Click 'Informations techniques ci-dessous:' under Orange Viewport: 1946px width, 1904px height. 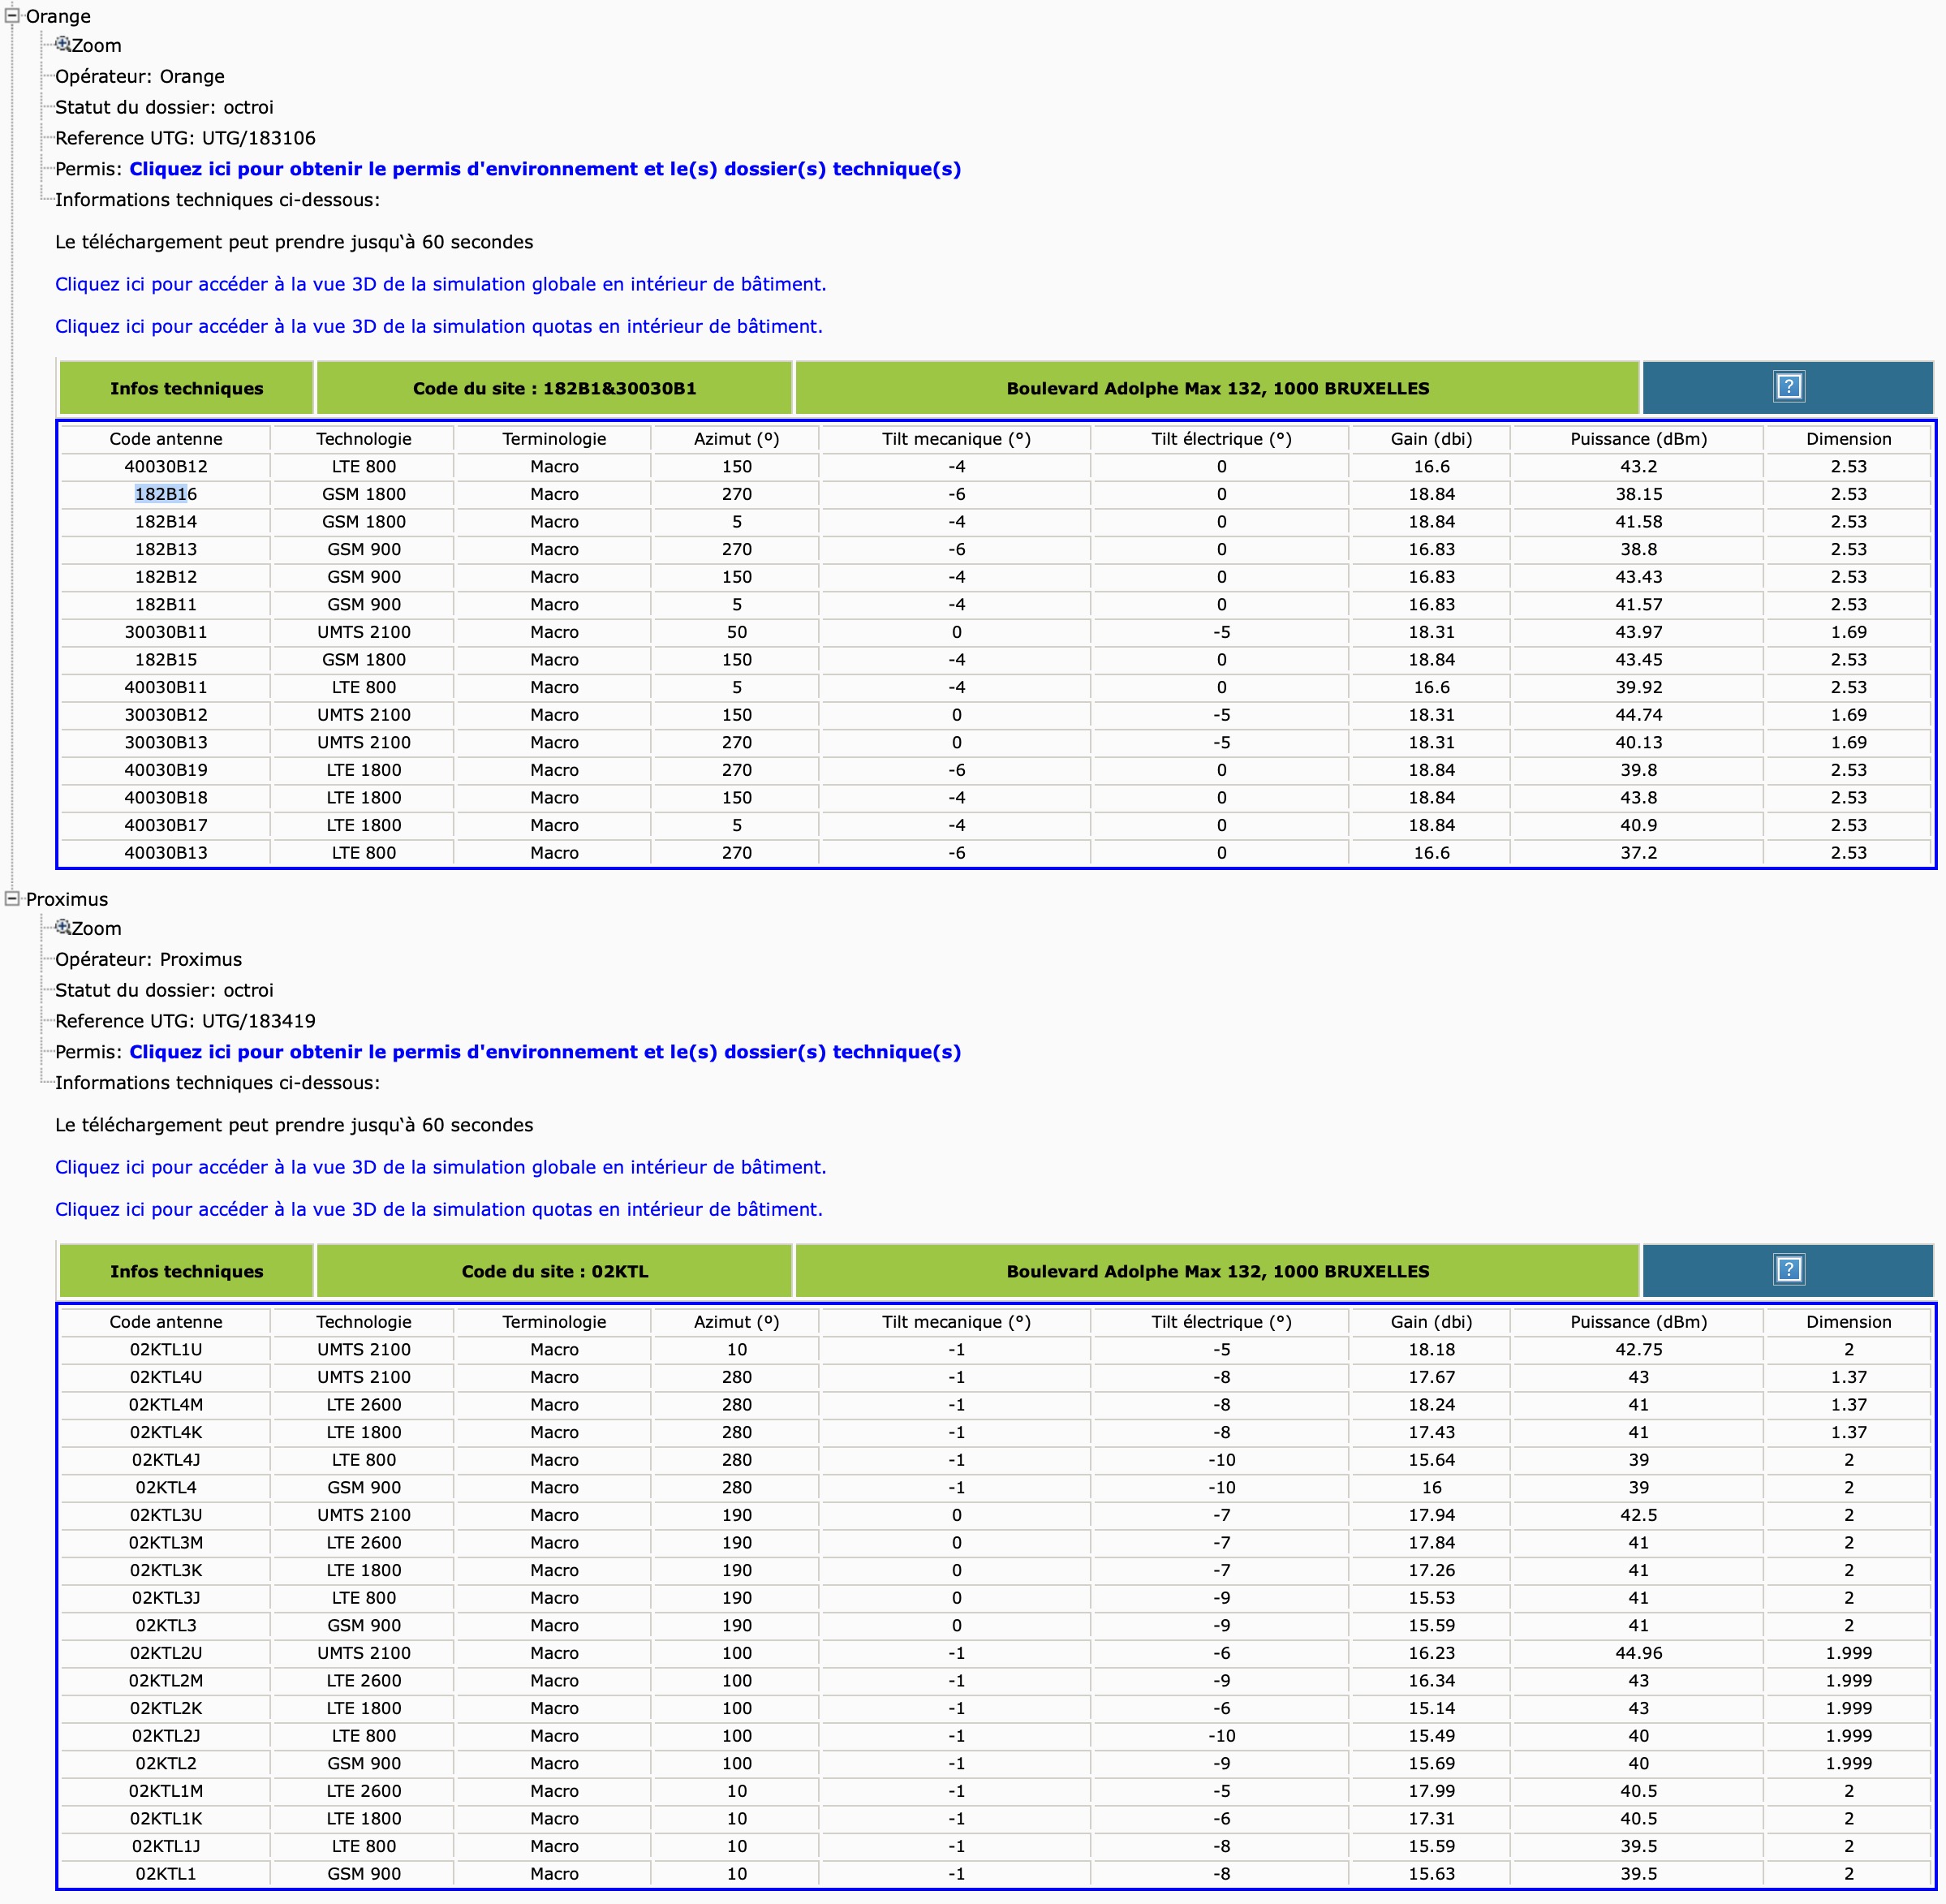[217, 200]
